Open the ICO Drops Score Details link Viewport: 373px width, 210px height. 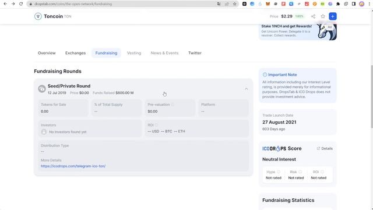(325, 148)
